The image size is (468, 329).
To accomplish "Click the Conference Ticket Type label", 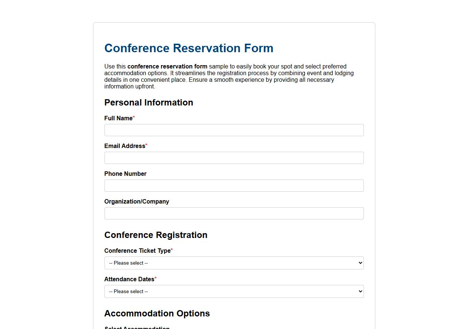I will pos(137,251).
